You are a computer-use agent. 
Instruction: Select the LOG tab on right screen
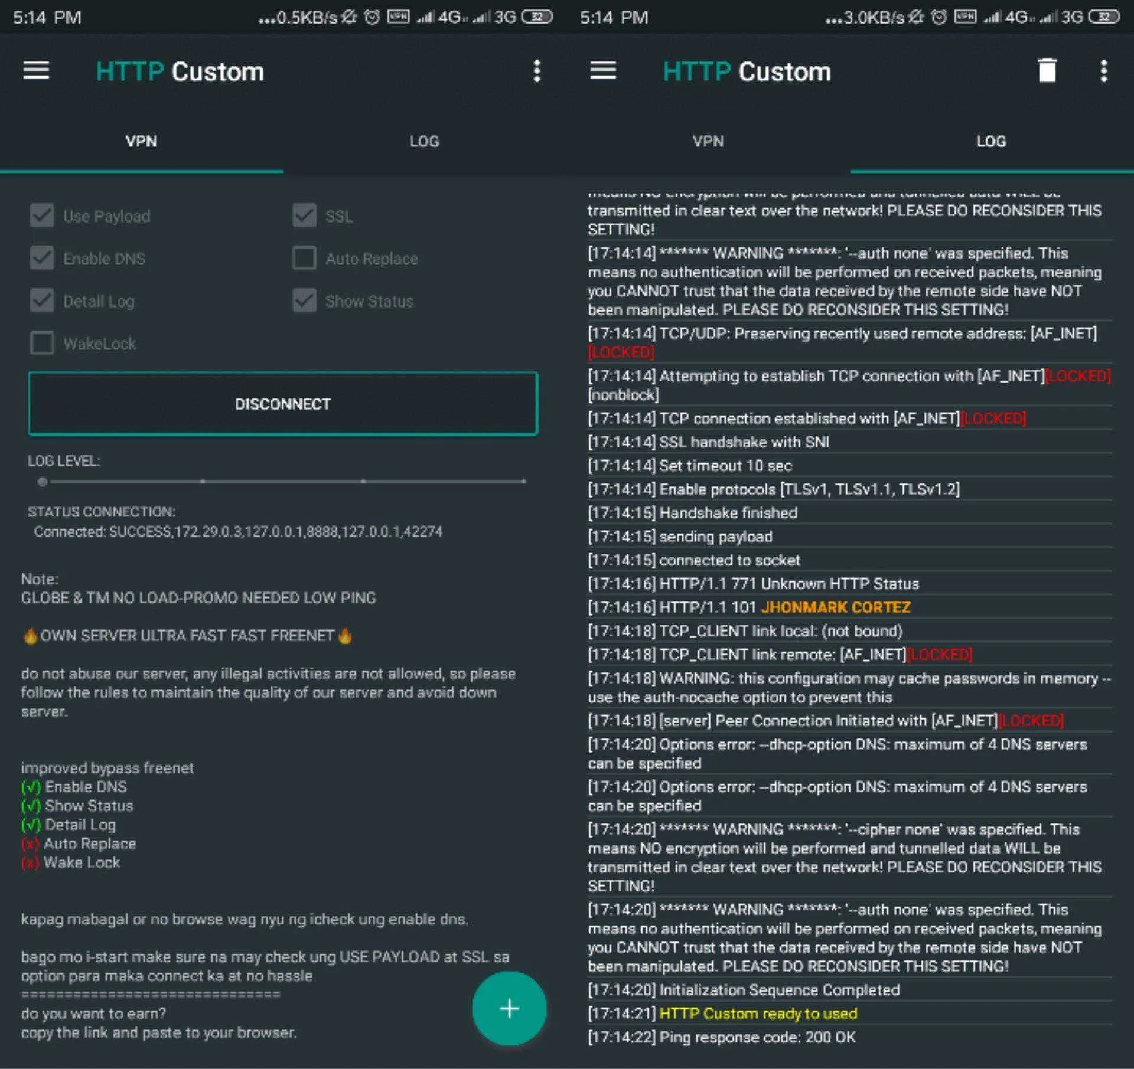tap(992, 141)
